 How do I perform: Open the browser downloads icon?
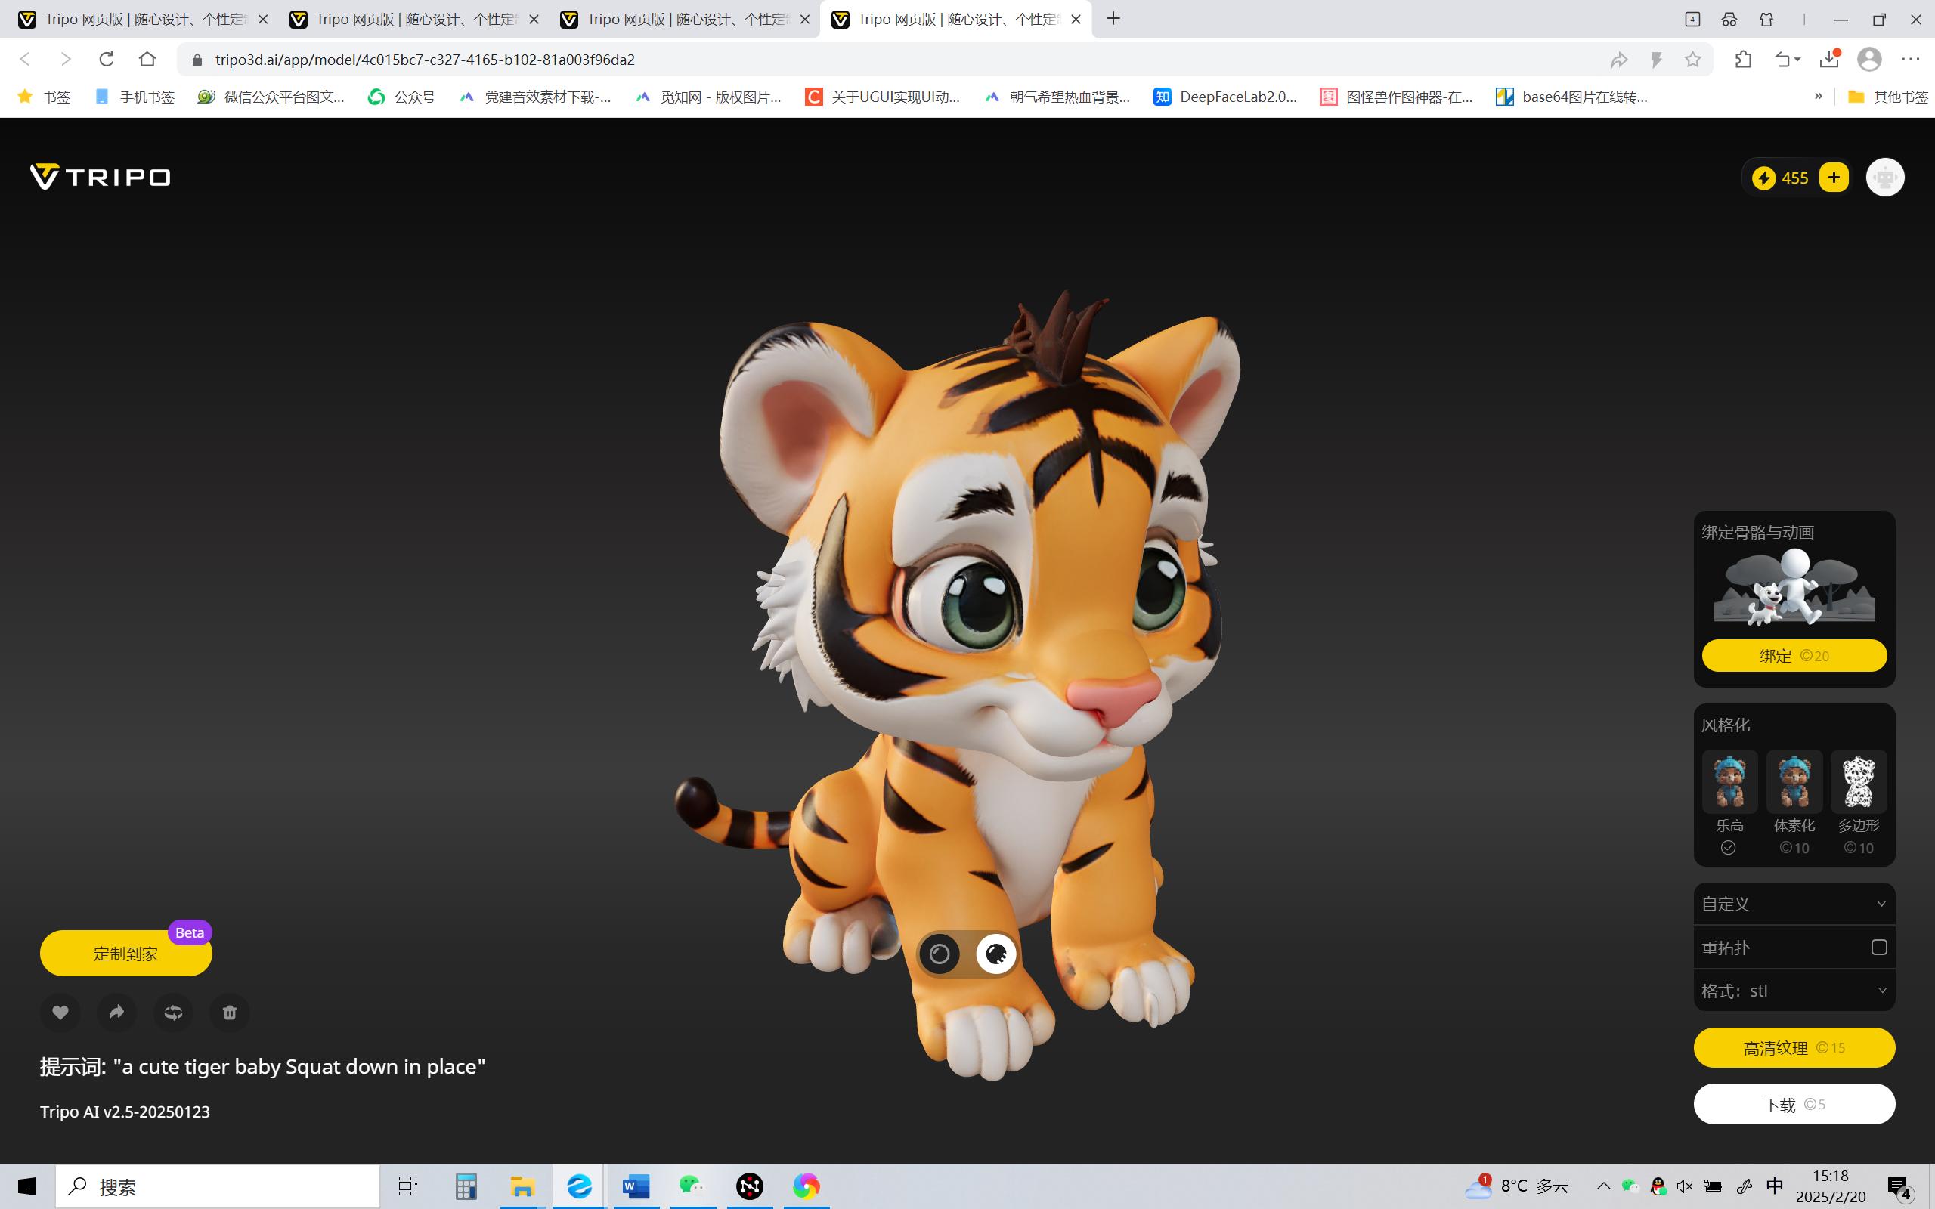click(1829, 59)
